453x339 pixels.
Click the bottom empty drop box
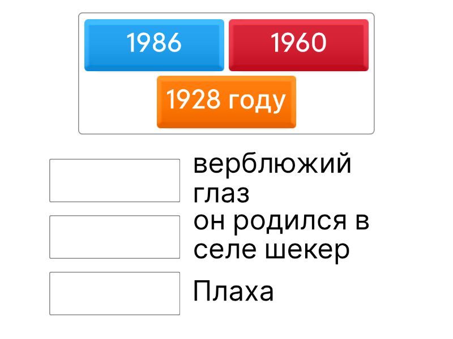pos(114,293)
